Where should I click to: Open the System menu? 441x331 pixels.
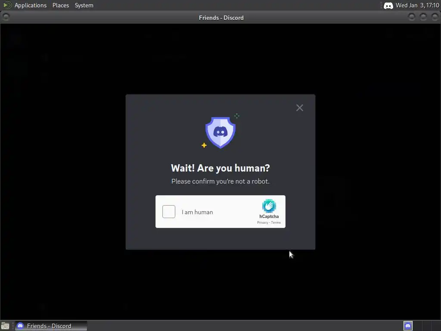[x=84, y=5]
